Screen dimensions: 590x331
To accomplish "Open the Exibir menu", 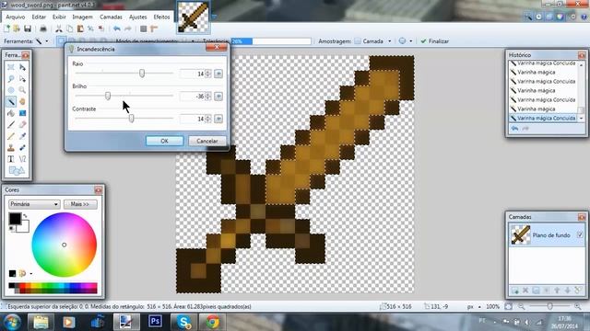I will coord(59,17).
